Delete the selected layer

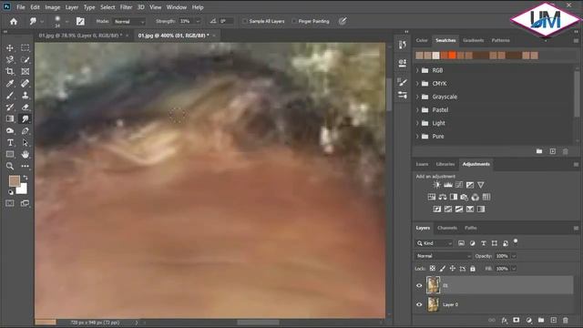(565, 320)
